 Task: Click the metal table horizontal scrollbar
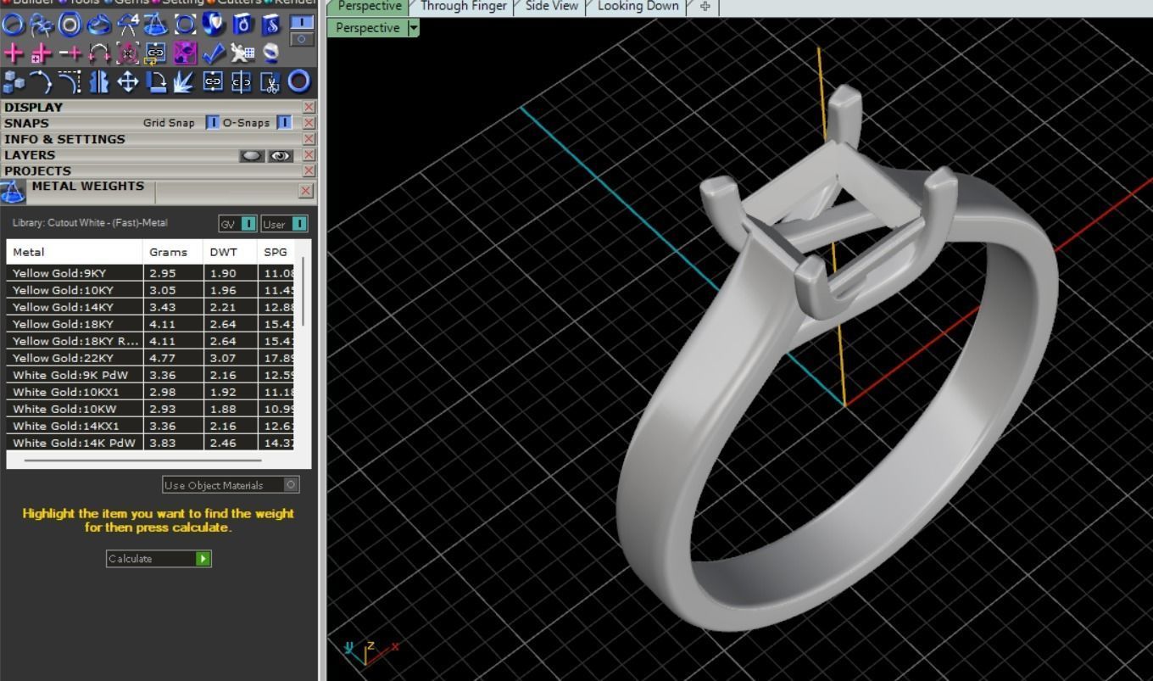coord(142,461)
